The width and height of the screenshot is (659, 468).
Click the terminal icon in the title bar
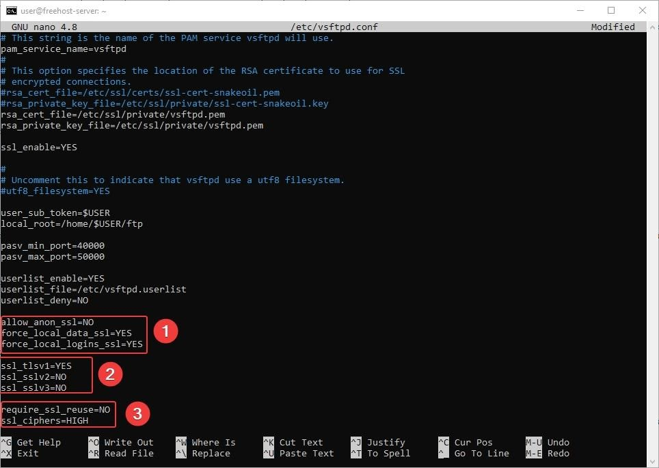pos(12,10)
